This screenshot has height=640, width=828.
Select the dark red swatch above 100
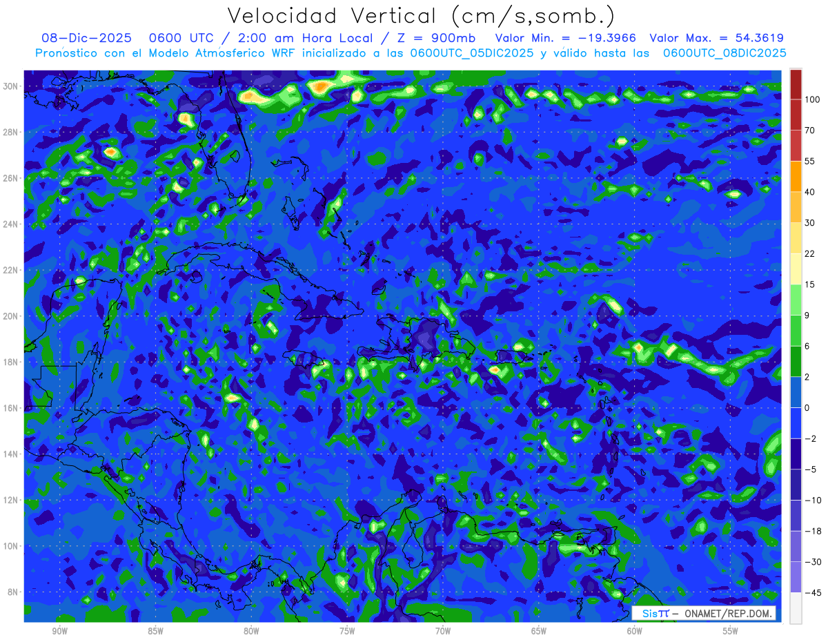point(796,84)
